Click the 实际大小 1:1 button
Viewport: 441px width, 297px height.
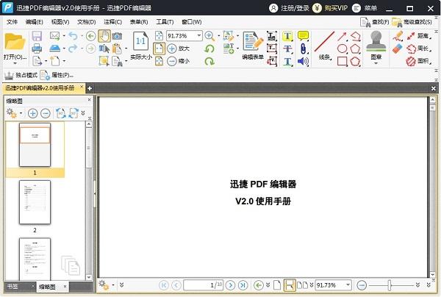pos(141,46)
